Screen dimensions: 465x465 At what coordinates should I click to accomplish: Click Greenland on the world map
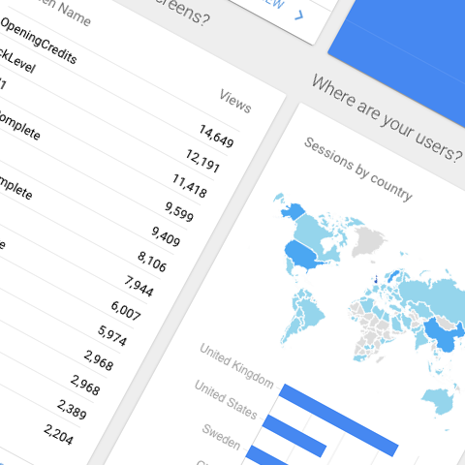[x=368, y=240]
